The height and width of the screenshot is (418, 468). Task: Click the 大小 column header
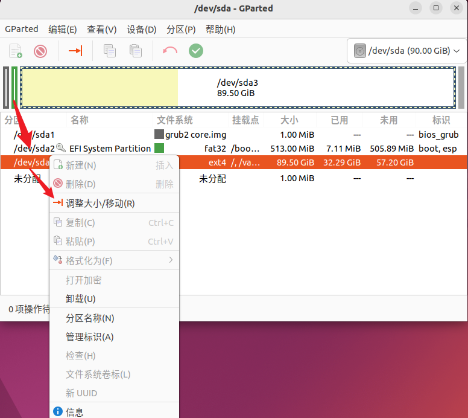289,120
